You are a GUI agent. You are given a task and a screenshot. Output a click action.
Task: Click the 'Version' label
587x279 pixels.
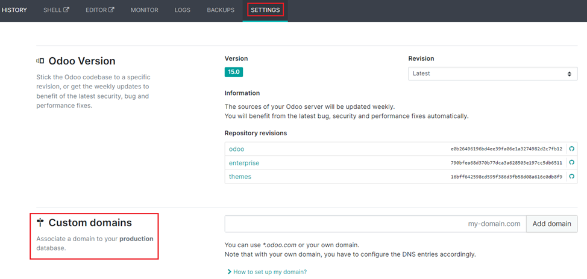click(x=236, y=59)
